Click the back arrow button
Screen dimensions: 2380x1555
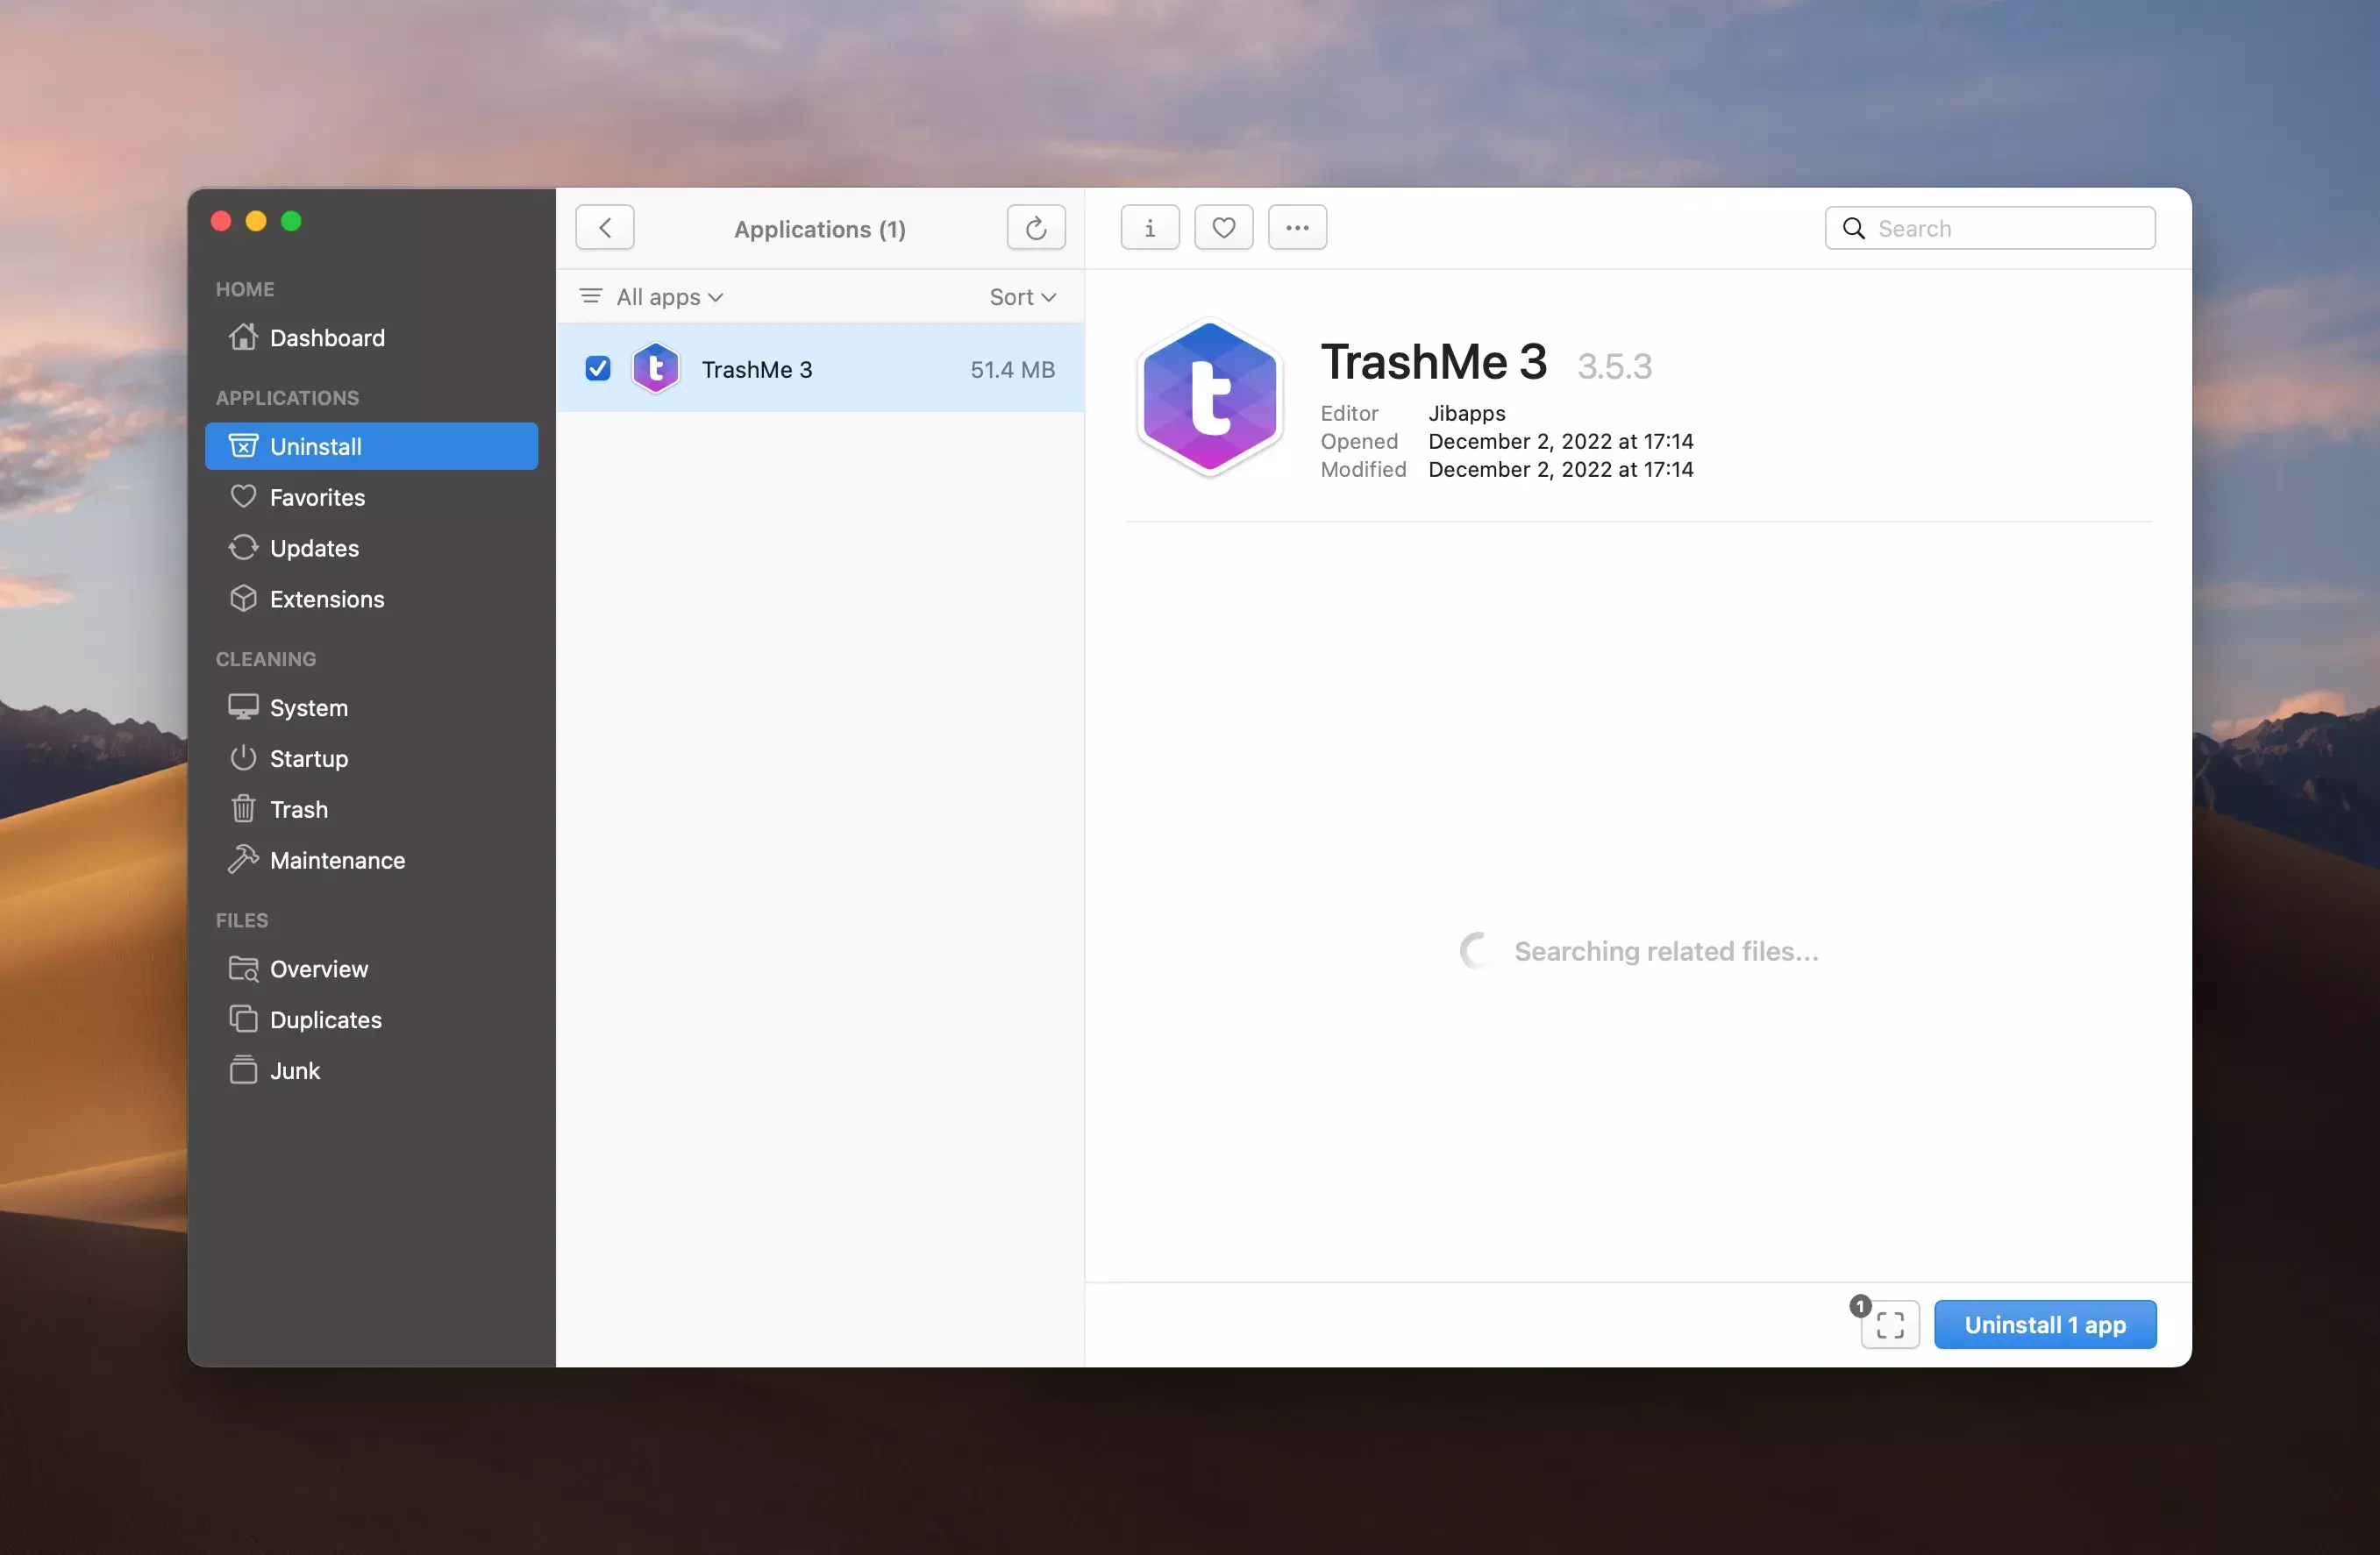click(605, 228)
